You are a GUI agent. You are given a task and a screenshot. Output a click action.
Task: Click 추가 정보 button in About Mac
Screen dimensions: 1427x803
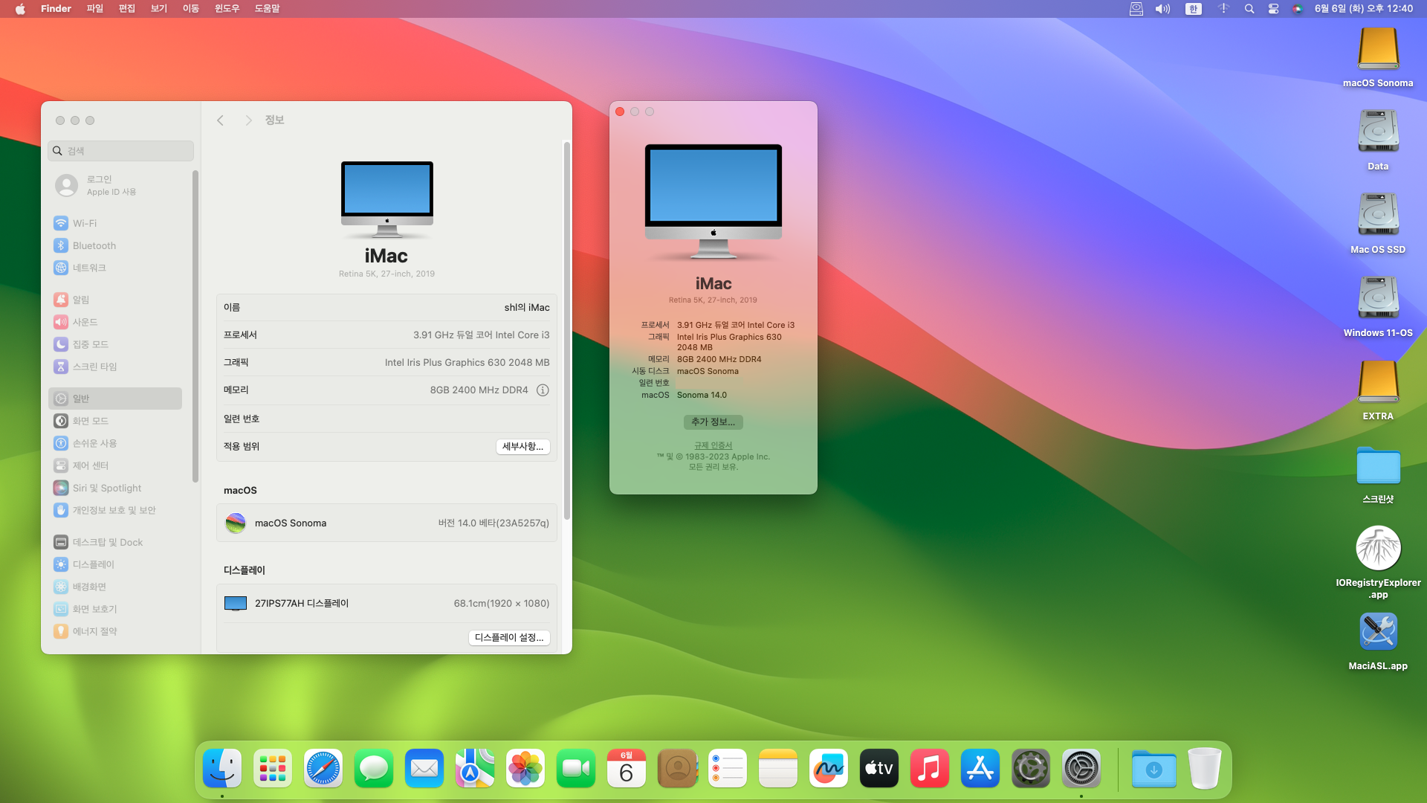pos(713,422)
